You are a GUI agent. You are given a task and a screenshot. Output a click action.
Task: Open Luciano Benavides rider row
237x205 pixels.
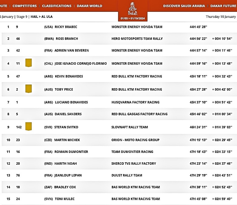point(71,102)
